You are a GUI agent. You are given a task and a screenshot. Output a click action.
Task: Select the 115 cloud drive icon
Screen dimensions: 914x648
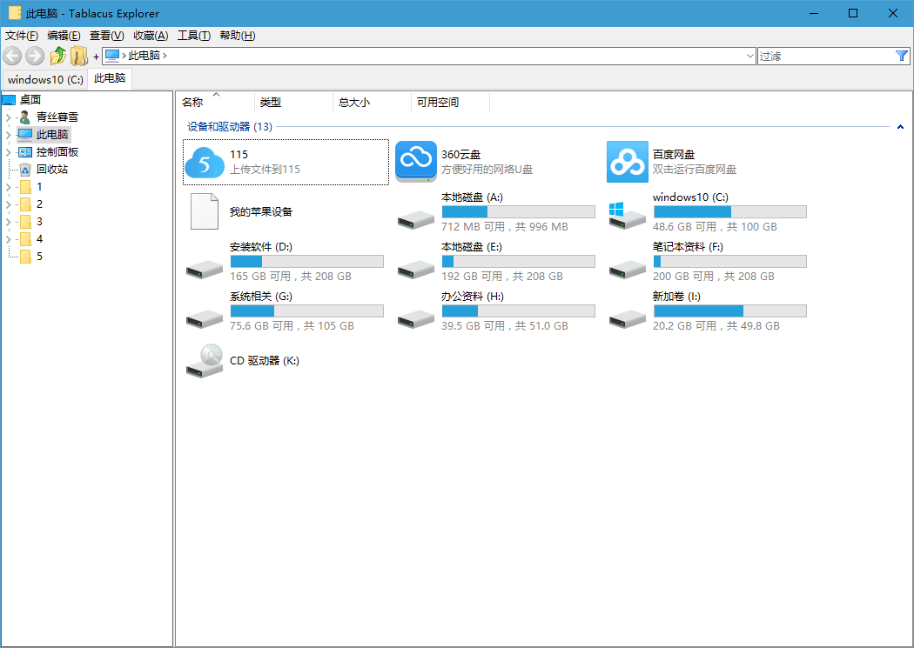[x=205, y=162]
